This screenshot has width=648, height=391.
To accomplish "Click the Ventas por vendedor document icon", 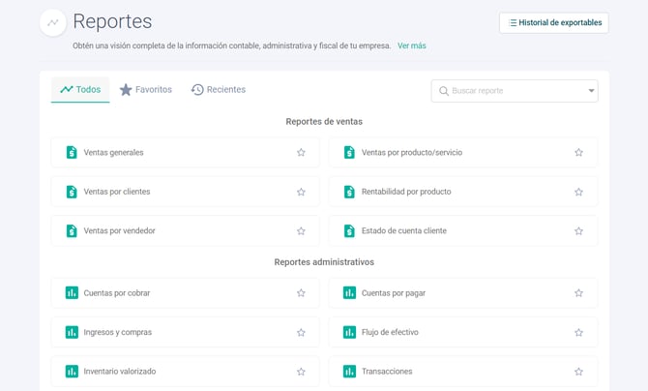I will 72,231.
